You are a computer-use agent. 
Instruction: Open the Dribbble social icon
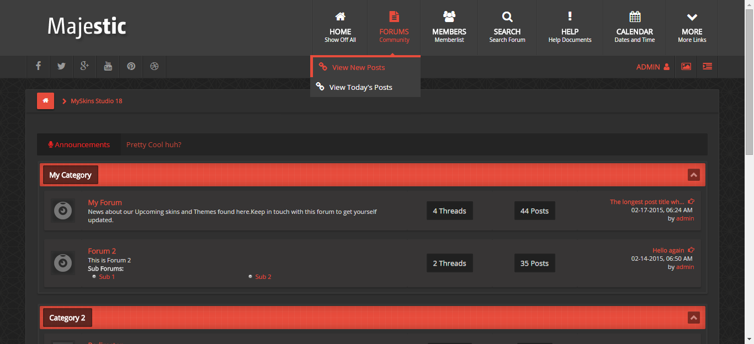[155, 66]
